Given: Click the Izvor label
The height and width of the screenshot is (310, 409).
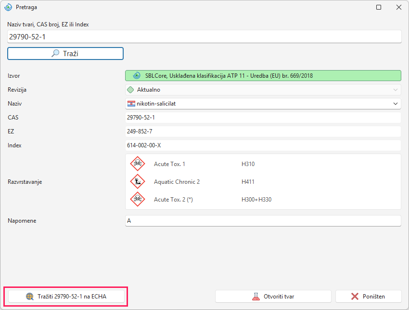Looking at the screenshot, I should (13, 76).
